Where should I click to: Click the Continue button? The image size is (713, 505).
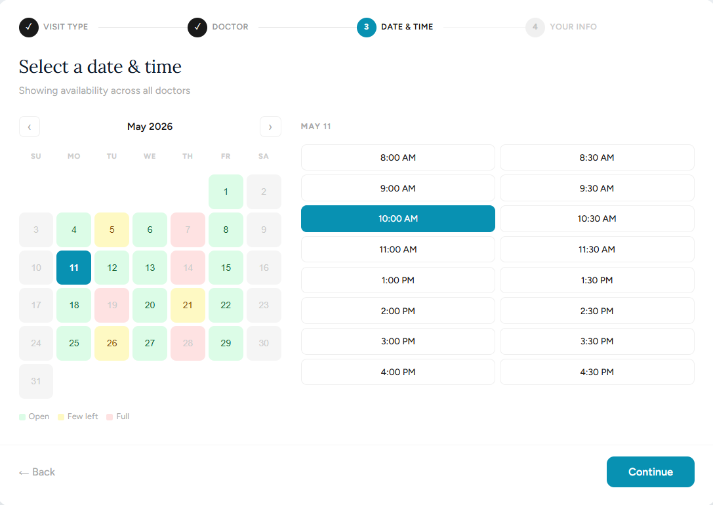650,472
